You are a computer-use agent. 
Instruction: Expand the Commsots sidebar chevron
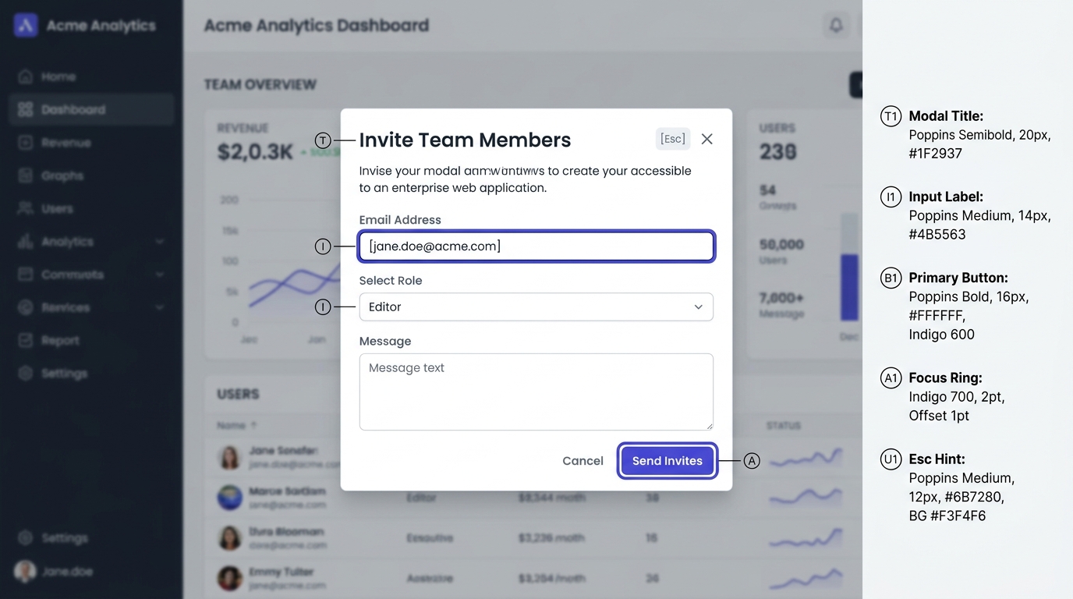(160, 275)
